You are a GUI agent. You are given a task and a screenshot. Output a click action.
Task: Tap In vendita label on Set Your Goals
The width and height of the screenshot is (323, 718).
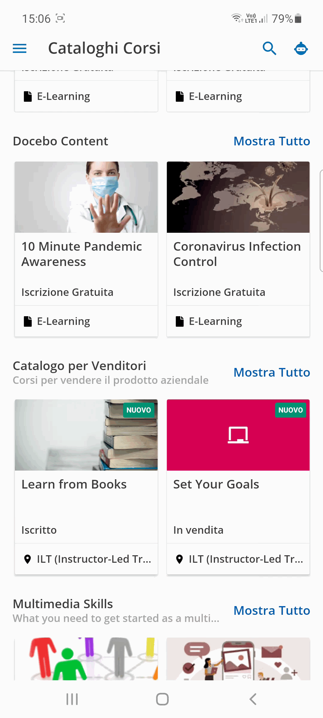coord(199,530)
